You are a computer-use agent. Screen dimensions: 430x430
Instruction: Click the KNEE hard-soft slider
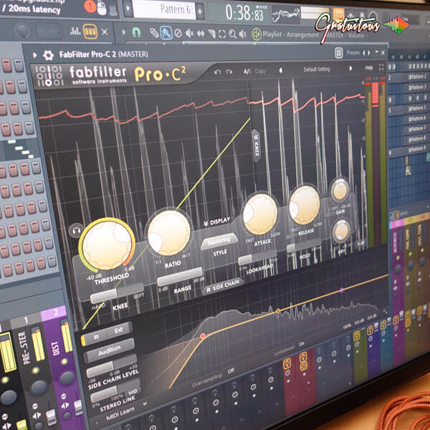click(117, 292)
